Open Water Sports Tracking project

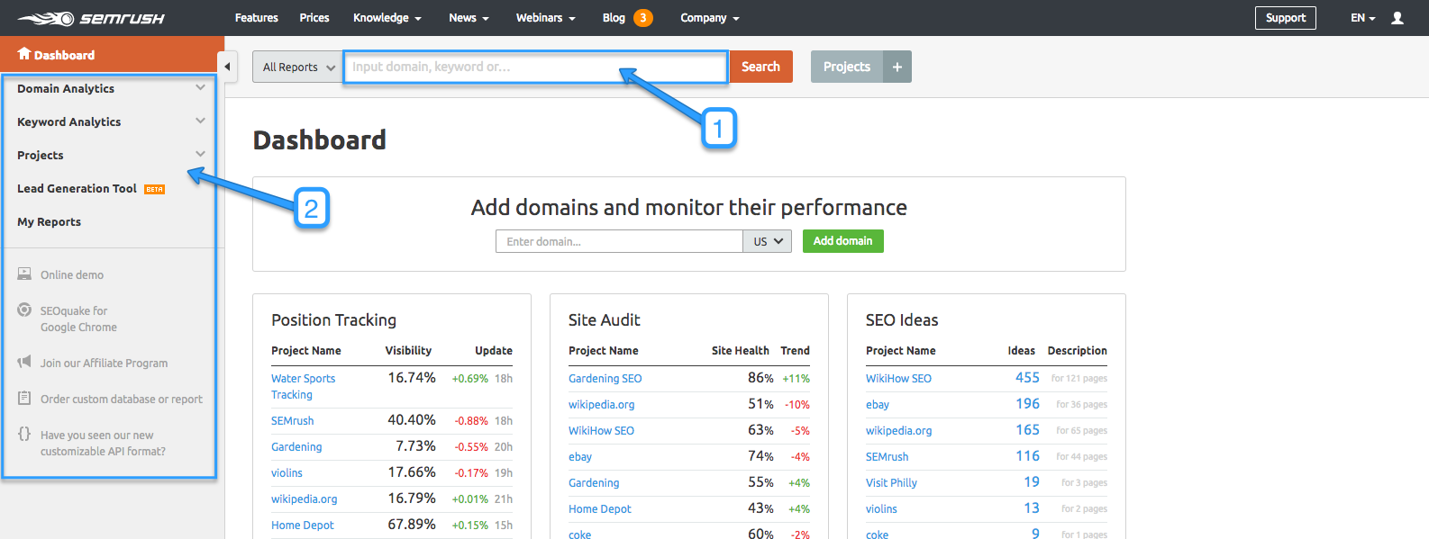click(303, 387)
